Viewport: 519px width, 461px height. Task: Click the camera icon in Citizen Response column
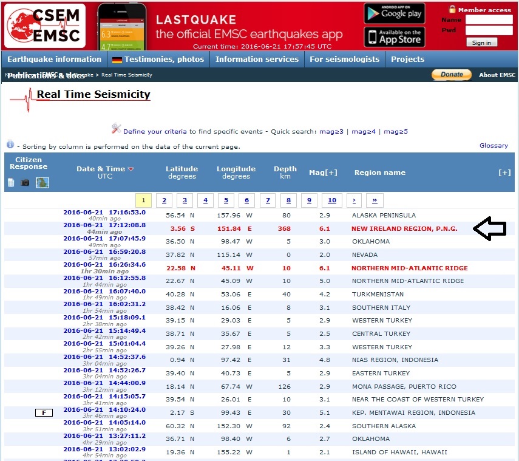pyautogui.click(x=25, y=182)
